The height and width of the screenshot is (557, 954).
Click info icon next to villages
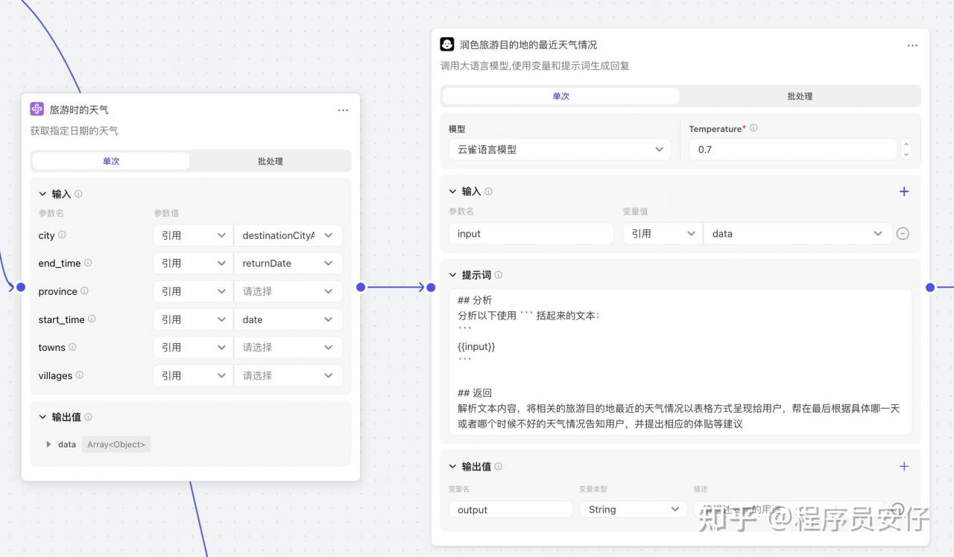(80, 375)
